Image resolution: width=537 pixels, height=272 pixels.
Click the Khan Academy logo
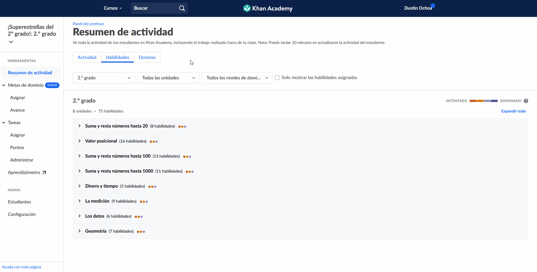(268, 8)
